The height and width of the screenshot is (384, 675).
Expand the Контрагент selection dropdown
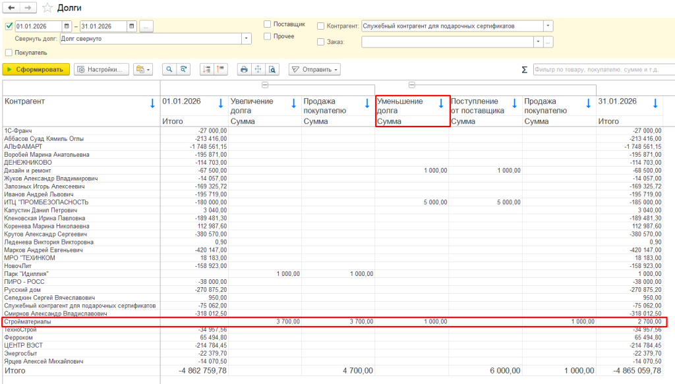point(548,26)
